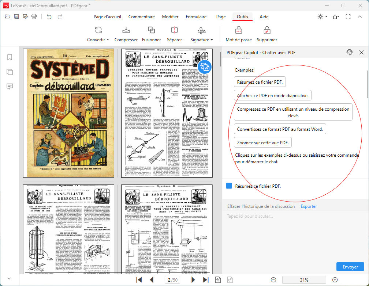Image resolution: width=369 pixels, height=286 pixels.
Task: Click the share export icon
Action: [x=336, y=16]
